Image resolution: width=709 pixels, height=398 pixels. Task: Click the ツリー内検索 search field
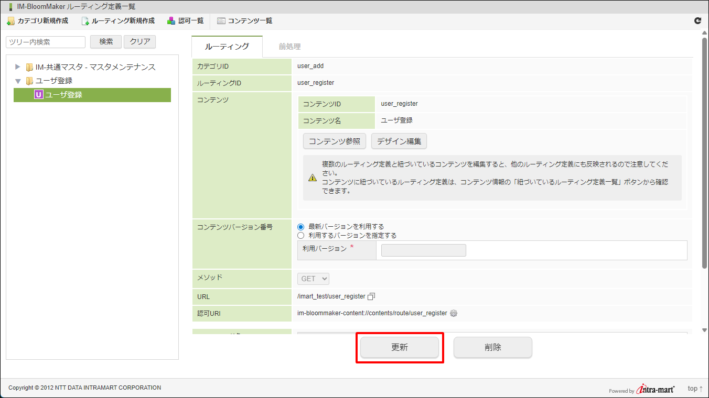46,42
